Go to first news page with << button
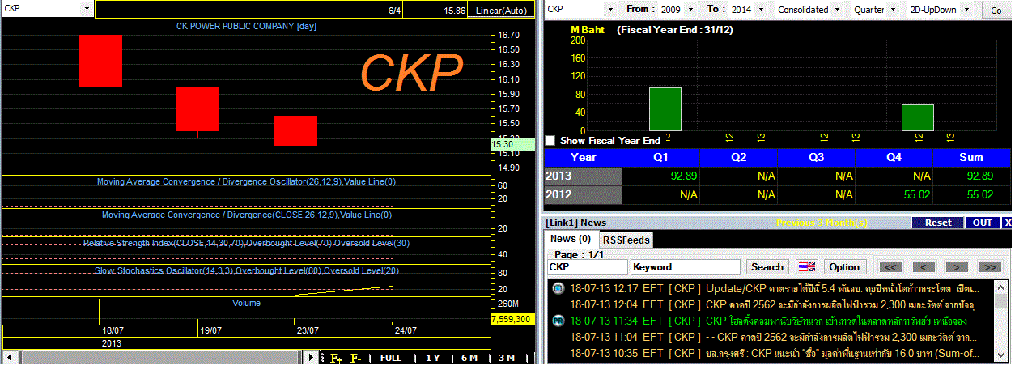This screenshot has height=370, width=1015. 891,267
